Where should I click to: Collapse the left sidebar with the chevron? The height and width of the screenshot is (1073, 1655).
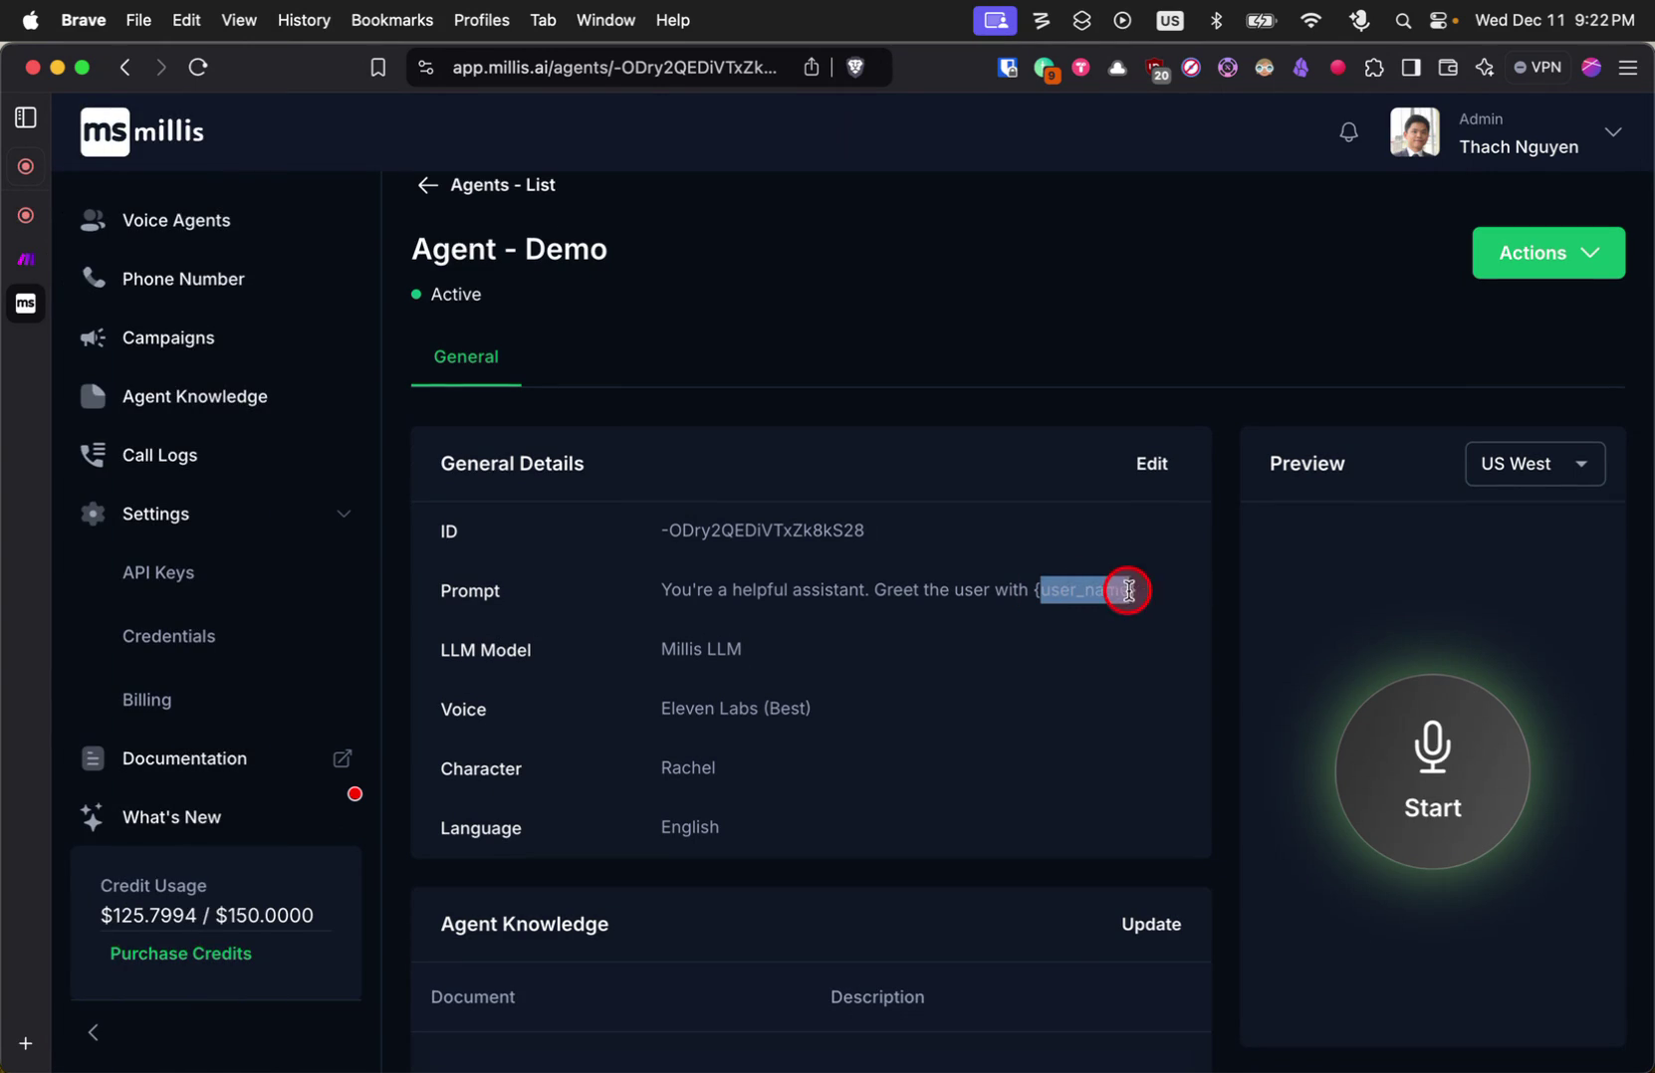[94, 1031]
